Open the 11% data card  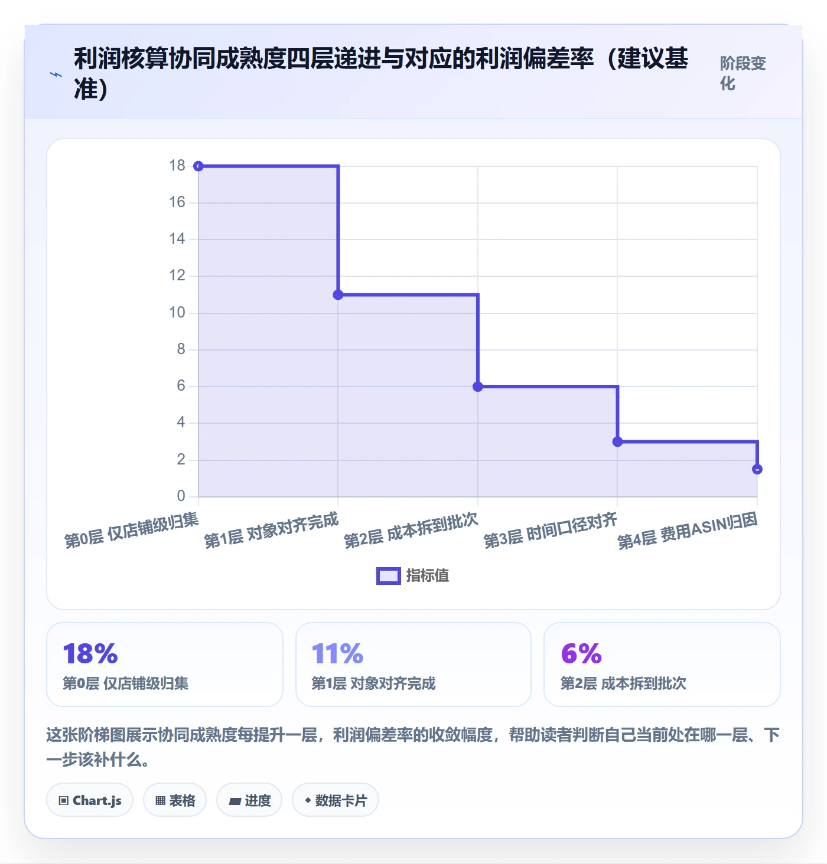413,665
